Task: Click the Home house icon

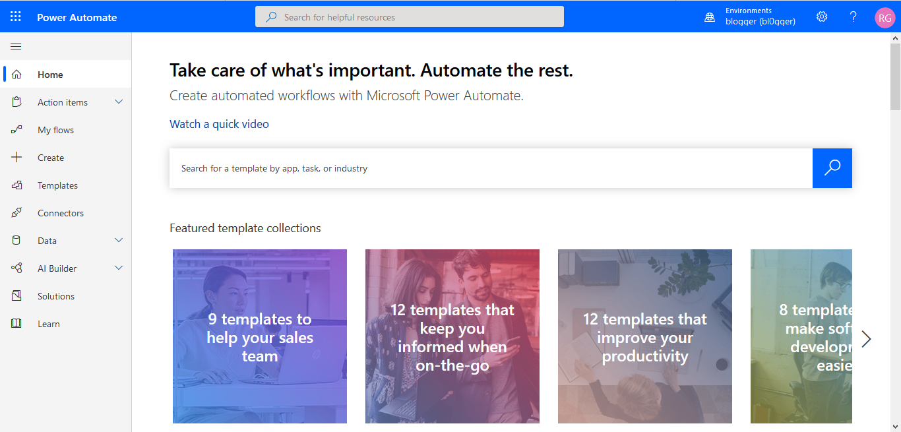Action: (16, 75)
